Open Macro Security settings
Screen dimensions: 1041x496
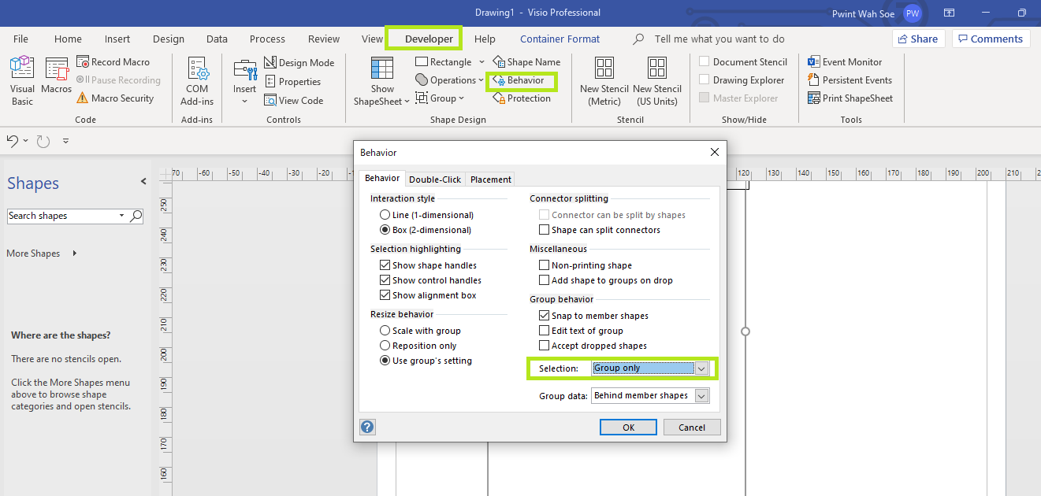click(118, 98)
